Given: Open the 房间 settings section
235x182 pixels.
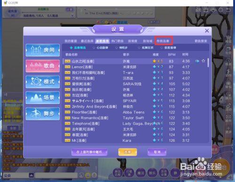Looking at the screenshot, I should pyautogui.click(x=43, y=50).
